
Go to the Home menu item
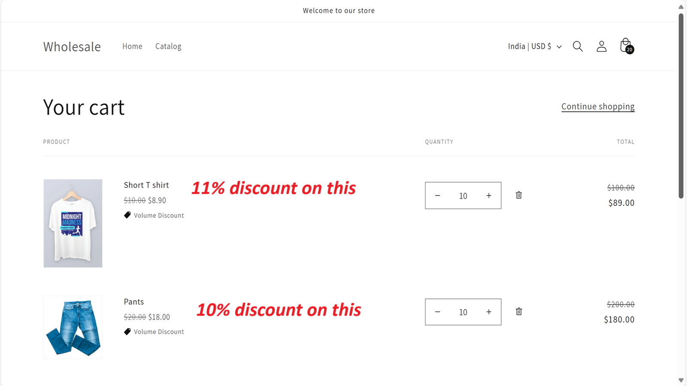[x=132, y=46]
